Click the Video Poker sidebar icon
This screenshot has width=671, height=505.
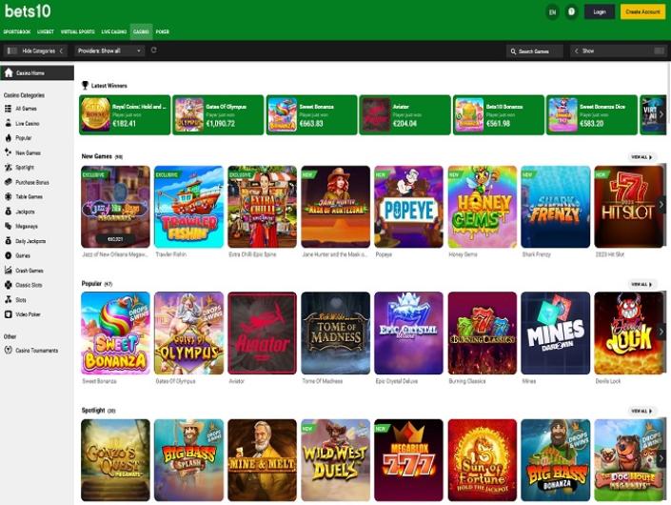point(9,314)
